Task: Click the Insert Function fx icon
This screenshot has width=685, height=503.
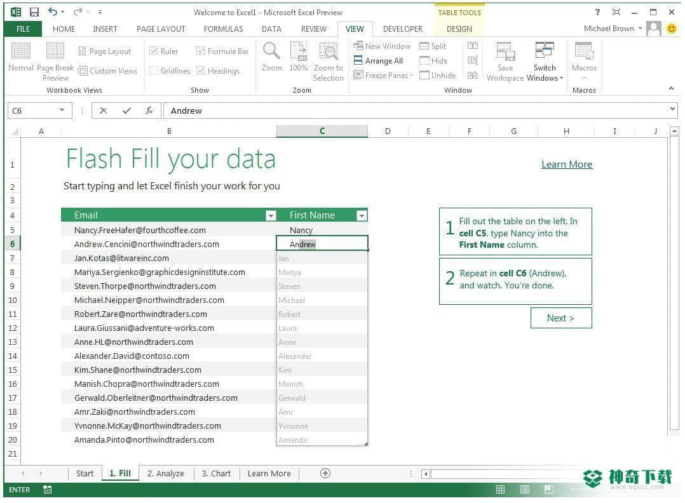Action: click(149, 111)
